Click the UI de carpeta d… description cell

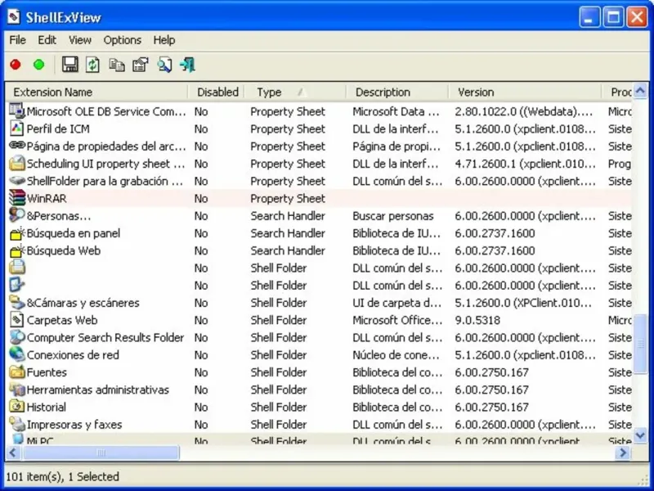click(x=396, y=303)
